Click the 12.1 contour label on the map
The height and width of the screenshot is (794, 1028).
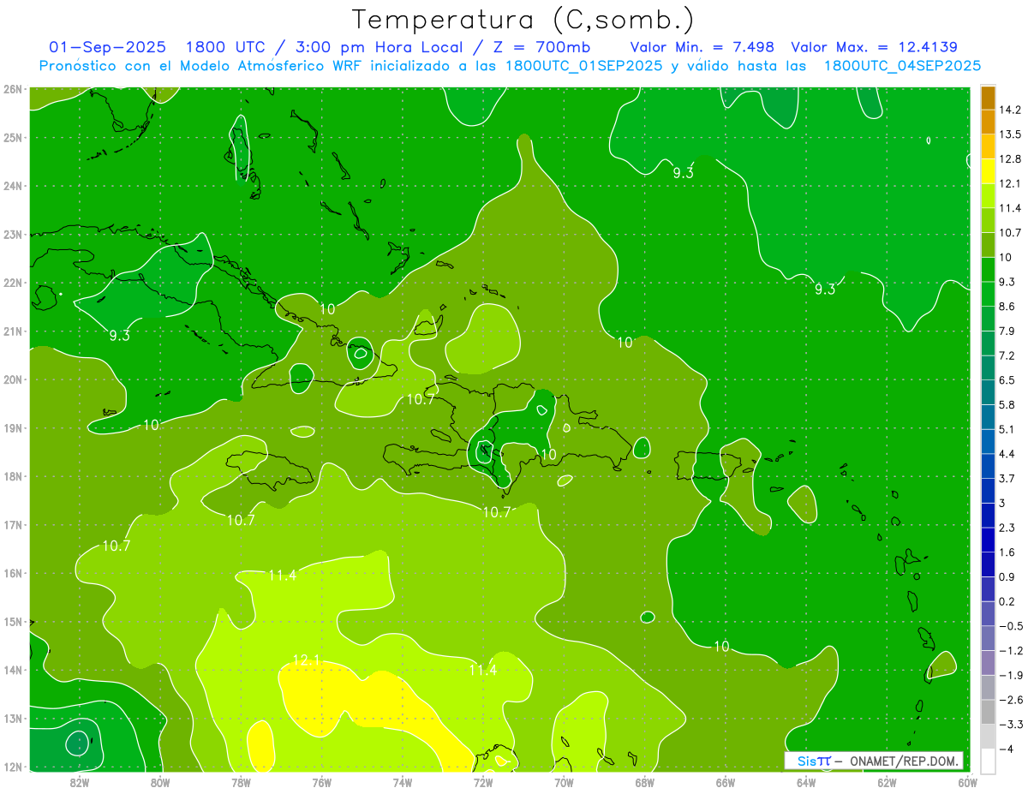pos(306,660)
